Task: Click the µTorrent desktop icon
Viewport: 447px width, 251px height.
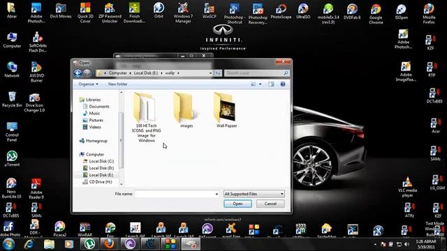Action: [12, 159]
